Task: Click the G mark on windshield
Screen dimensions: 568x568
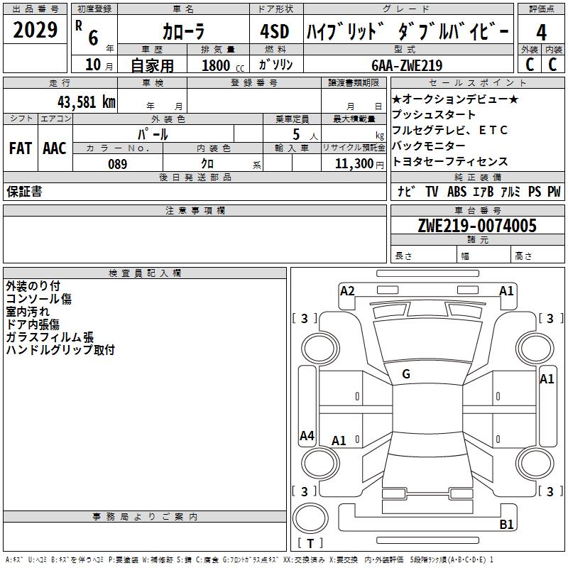Action: pos(406,374)
